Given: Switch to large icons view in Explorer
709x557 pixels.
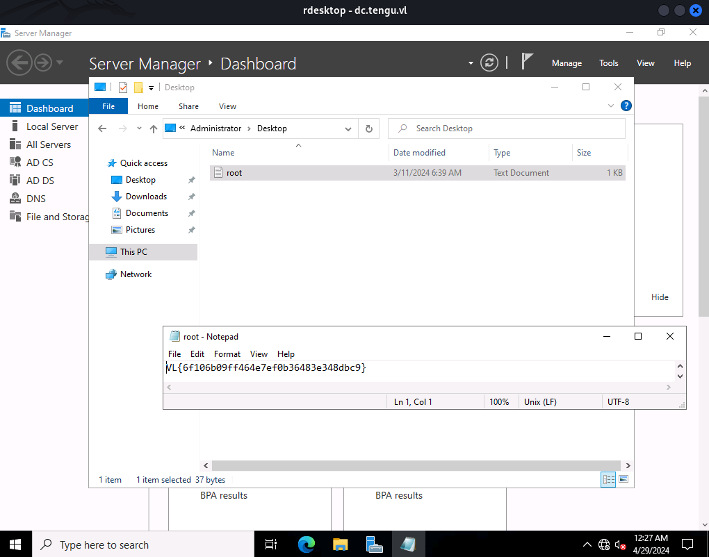Looking at the screenshot, I should (x=624, y=479).
